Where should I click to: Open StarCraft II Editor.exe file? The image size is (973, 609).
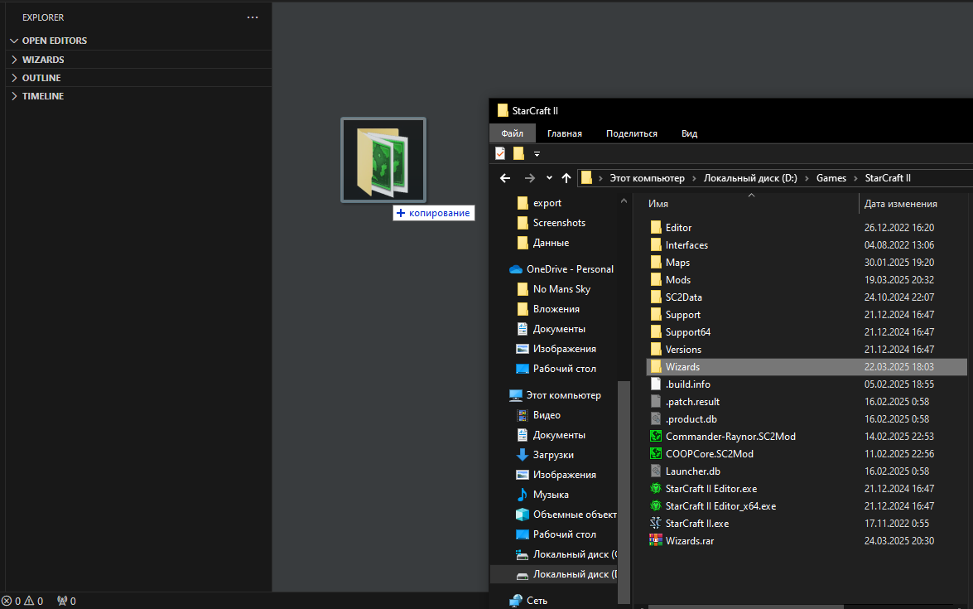[x=710, y=489]
